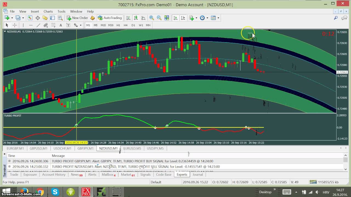Tile chart windows using grid icon

166,18
